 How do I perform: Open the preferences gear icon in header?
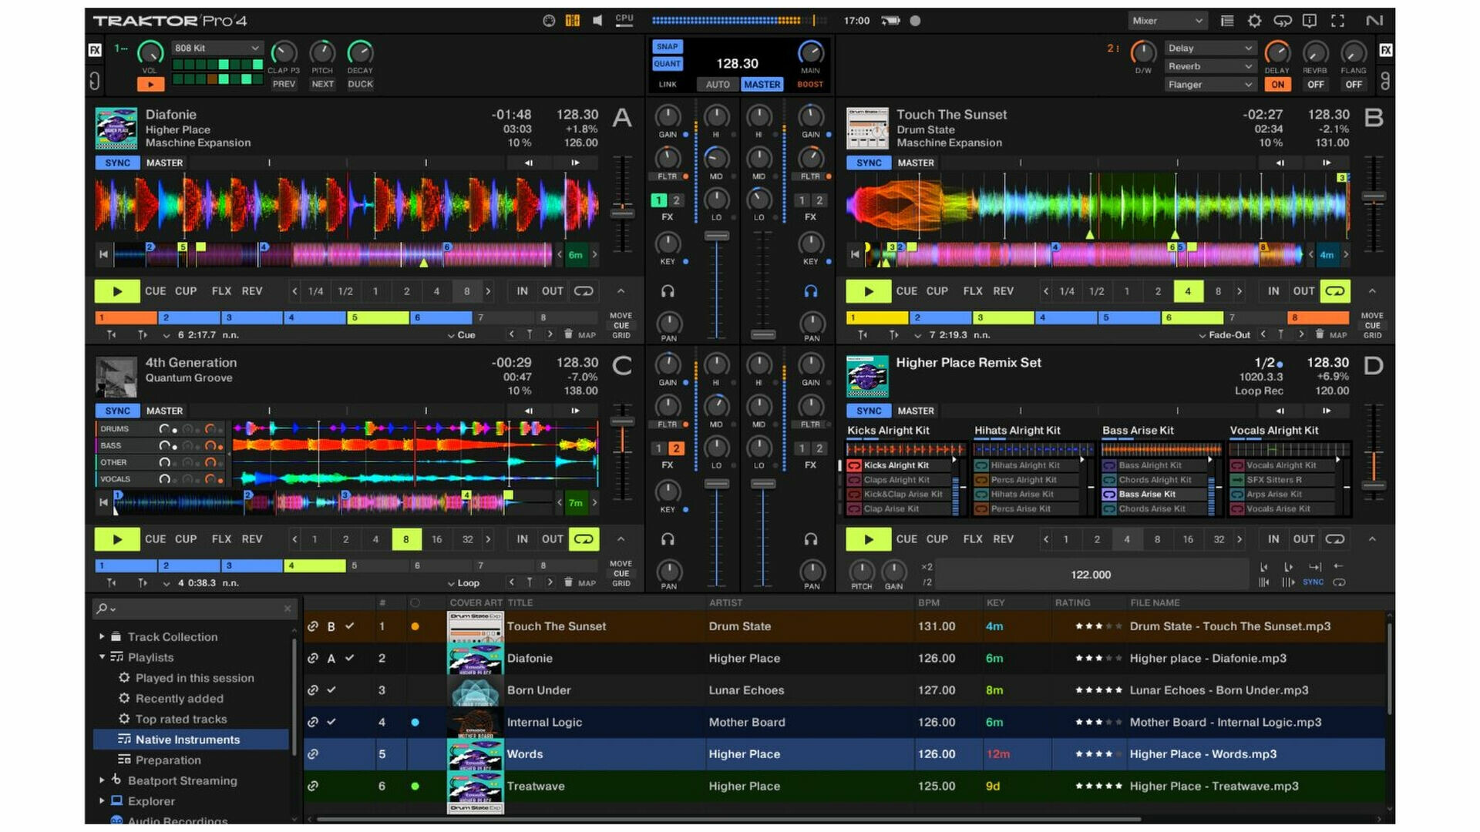tap(1254, 21)
